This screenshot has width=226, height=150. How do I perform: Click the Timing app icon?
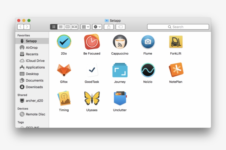[64, 98]
